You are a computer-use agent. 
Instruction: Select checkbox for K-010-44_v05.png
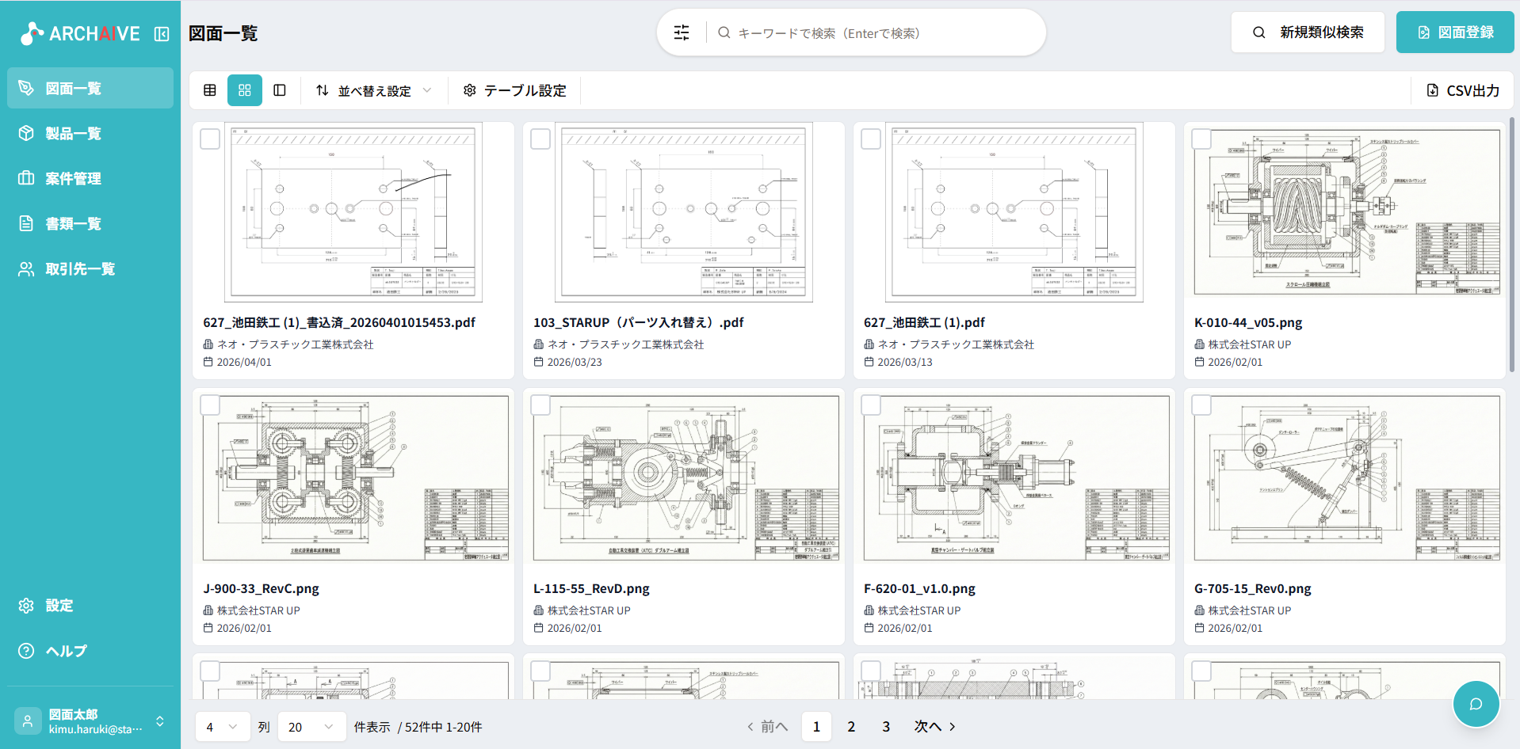tap(1201, 139)
